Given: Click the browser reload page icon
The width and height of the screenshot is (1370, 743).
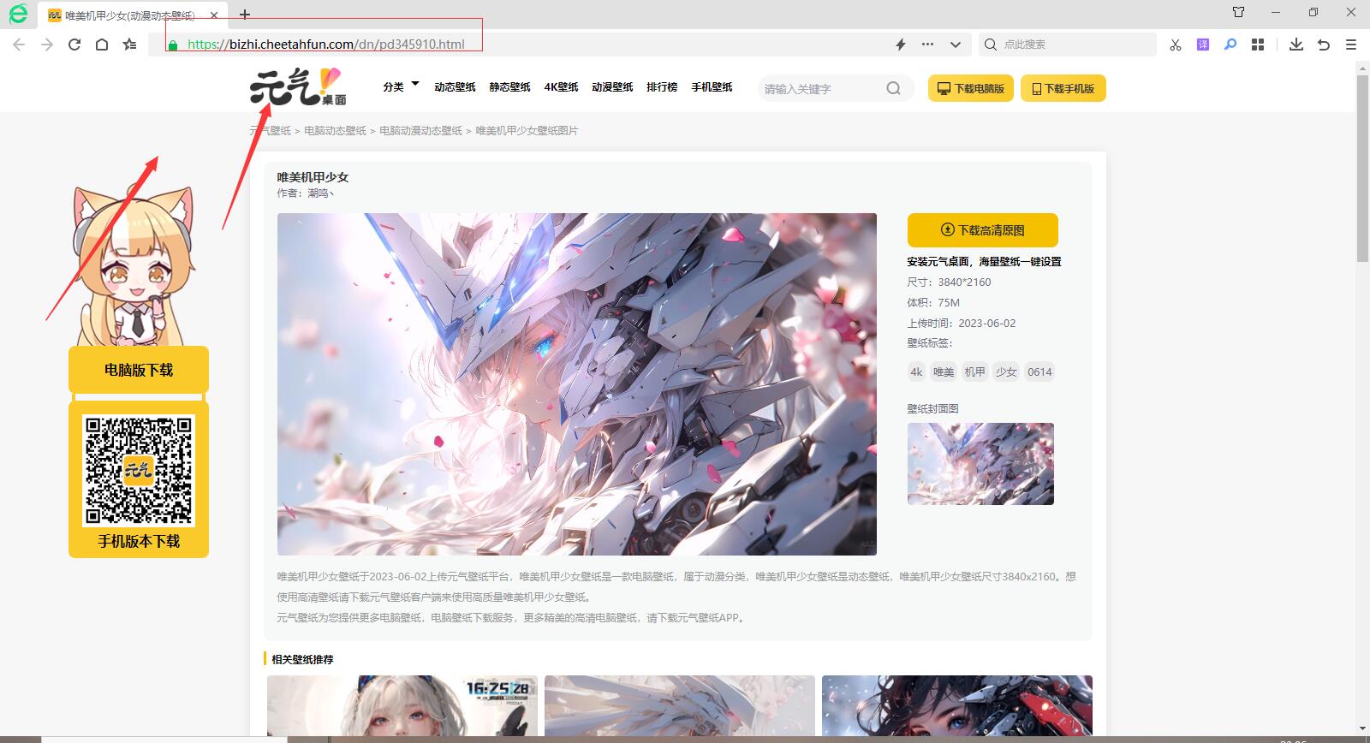Looking at the screenshot, I should click(74, 45).
